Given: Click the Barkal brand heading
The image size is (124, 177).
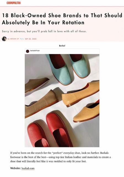Looking at the screenshot, I should tap(62, 46).
